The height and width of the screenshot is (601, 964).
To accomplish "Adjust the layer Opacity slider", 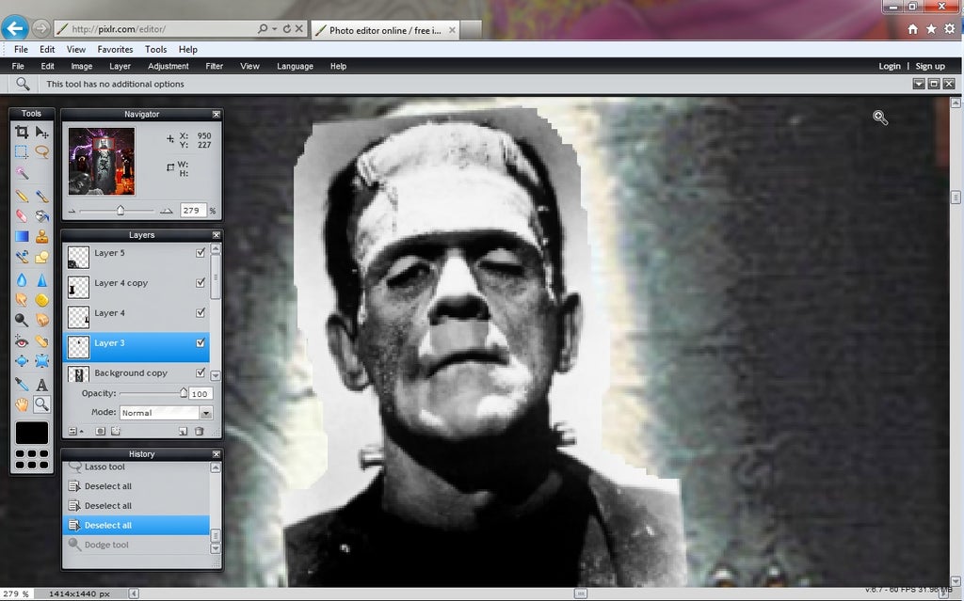I will click(184, 393).
